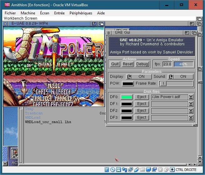Open the DF3 file selector arrow
Image resolution: width=205 pixels, height=175 pixels.
(191, 118)
